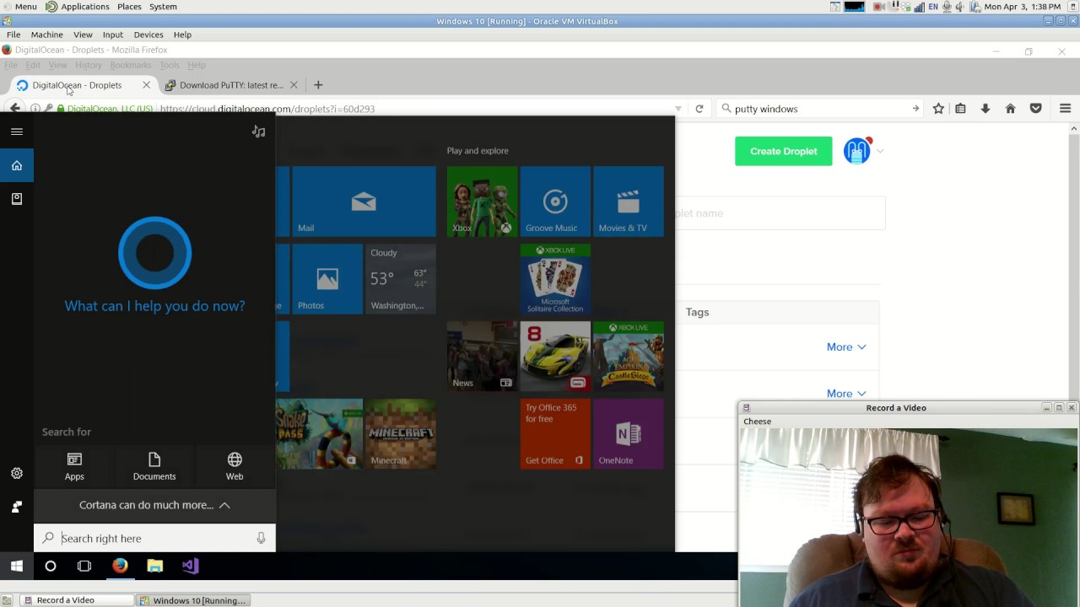1080x607 pixels.
Task: Click the putty windows search field
Action: [x=818, y=109]
